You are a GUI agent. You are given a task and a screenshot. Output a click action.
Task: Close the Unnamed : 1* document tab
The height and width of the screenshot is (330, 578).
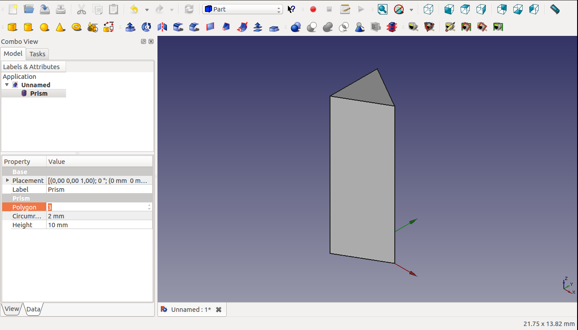pos(219,310)
